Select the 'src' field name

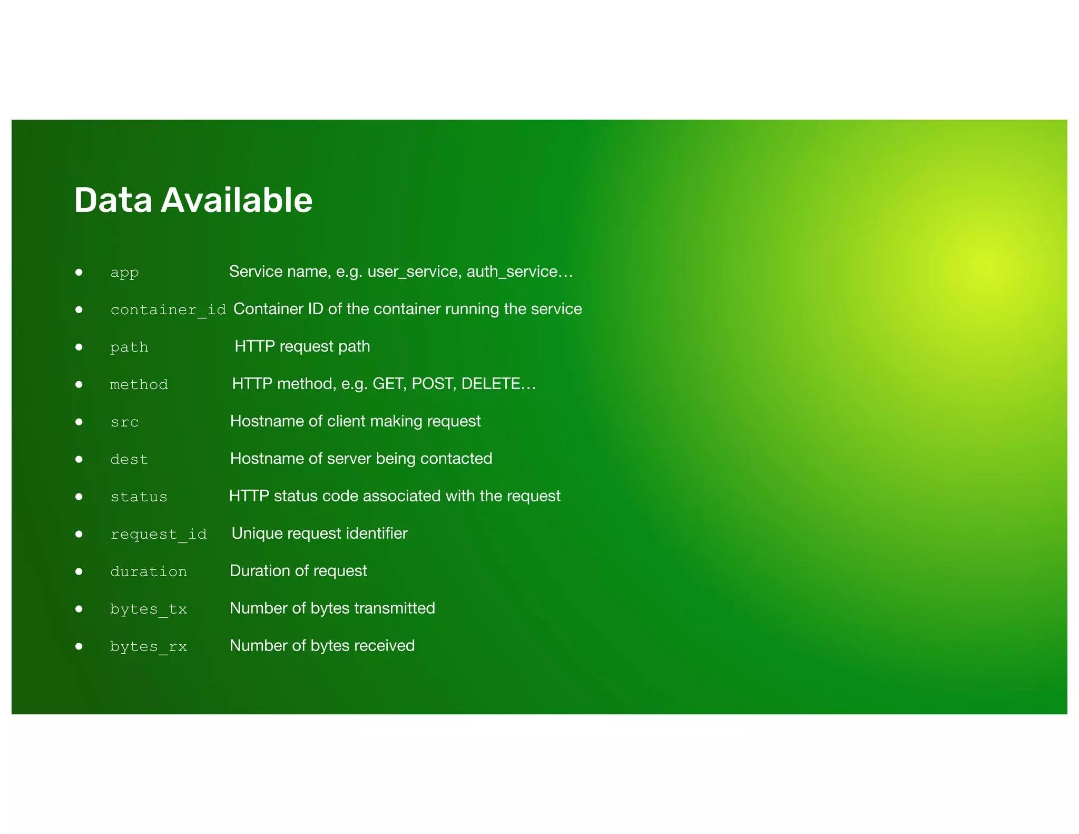click(124, 422)
